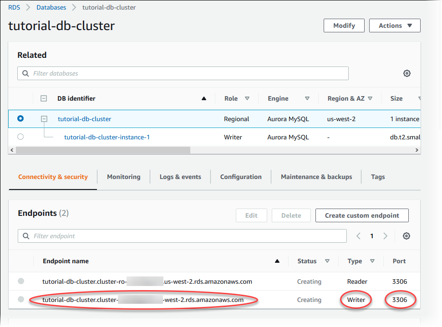Go to next endpoints page arrow
The width and height of the screenshot is (442, 327).
point(386,236)
